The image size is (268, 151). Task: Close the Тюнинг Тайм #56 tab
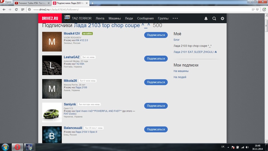(49, 3)
